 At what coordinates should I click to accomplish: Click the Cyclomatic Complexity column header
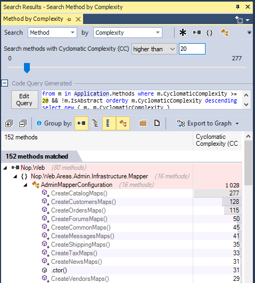(x=217, y=141)
